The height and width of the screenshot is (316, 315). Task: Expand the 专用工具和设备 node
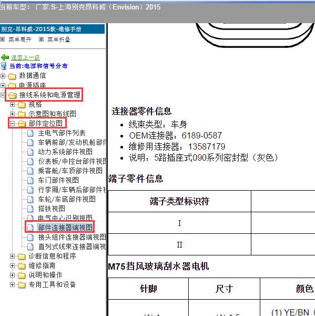click(x=12, y=284)
